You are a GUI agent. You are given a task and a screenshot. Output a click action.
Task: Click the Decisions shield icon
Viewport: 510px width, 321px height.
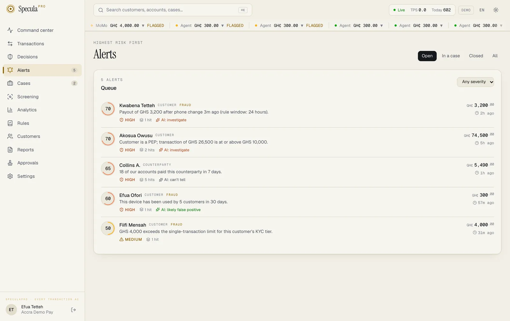point(10,57)
